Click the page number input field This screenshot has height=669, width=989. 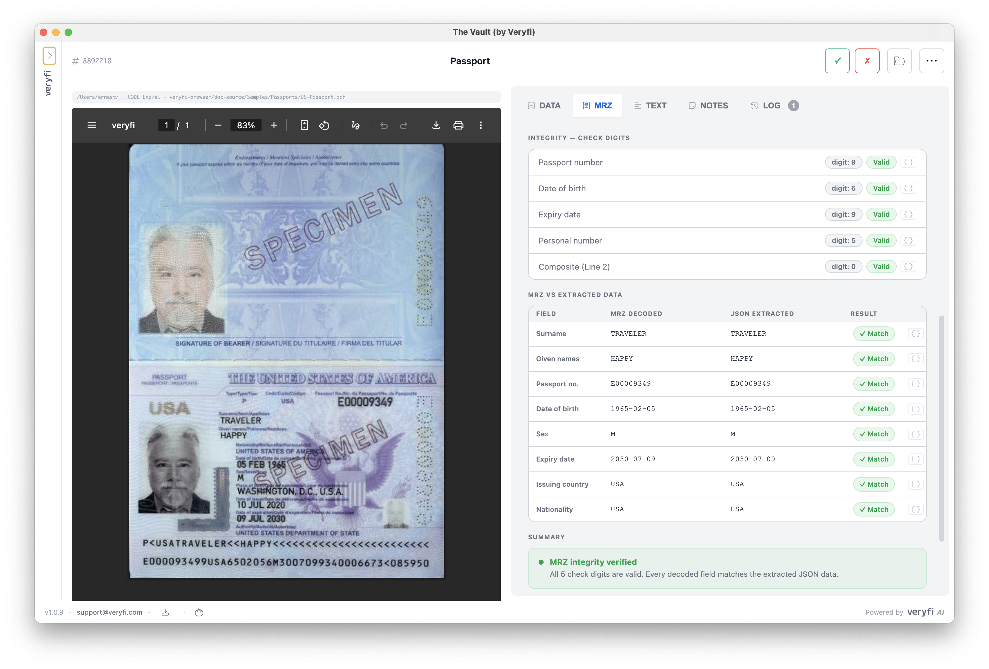(166, 125)
